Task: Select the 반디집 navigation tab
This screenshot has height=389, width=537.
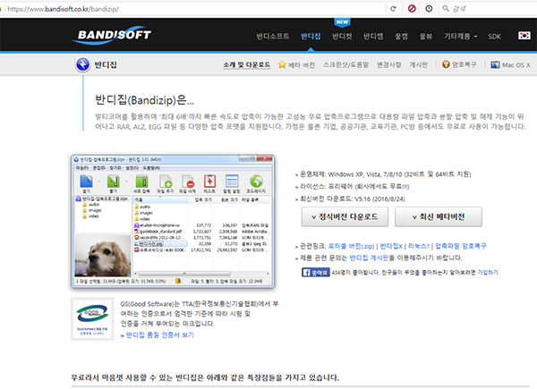Action: tap(311, 37)
